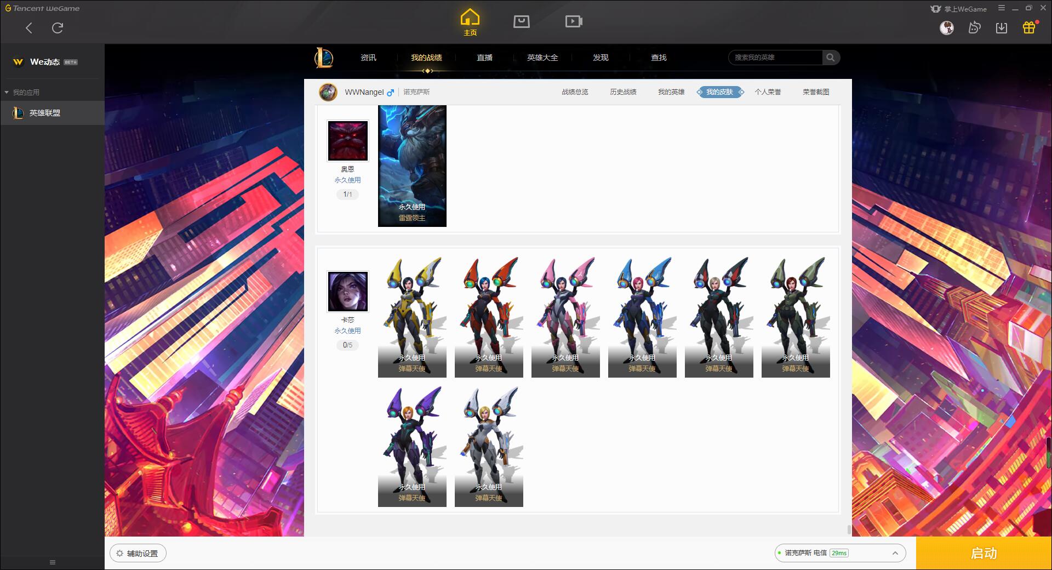Click the male gender icon by username
This screenshot has height=570, width=1052.
[x=390, y=93]
